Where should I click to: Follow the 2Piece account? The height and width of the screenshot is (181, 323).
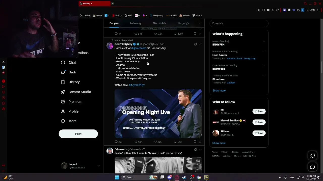click(x=259, y=133)
